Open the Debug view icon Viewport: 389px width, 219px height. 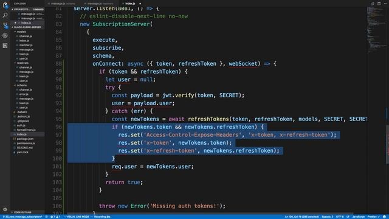coord(5,35)
